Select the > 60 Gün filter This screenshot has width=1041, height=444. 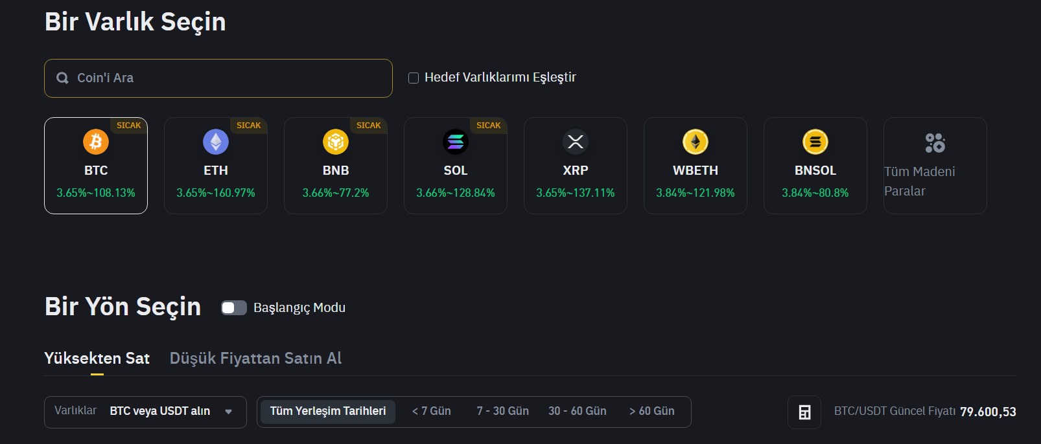pyautogui.click(x=651, y=411)
